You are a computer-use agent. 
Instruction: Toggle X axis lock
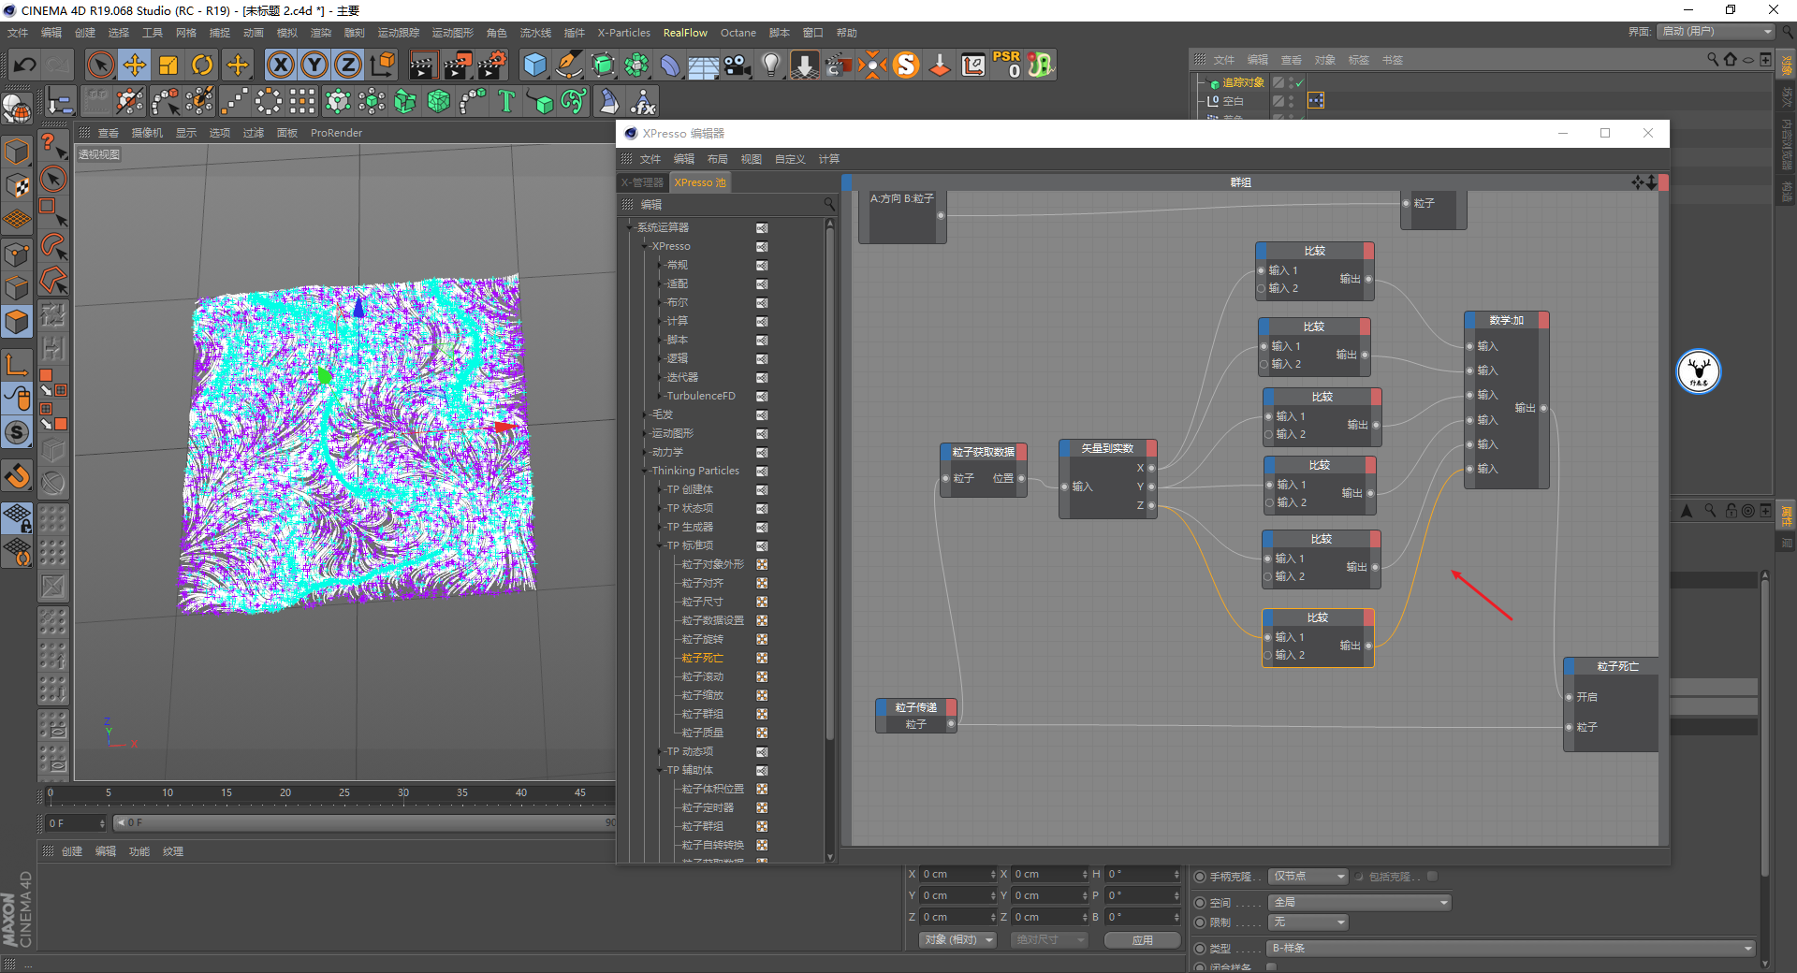point(280,65)
